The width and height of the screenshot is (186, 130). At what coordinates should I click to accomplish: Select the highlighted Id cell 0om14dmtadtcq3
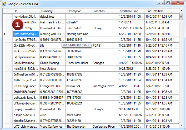click(x=26, y=34)
